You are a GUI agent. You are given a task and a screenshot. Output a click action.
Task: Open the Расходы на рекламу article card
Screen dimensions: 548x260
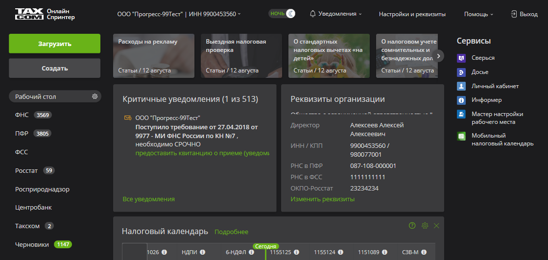(154, 56)
